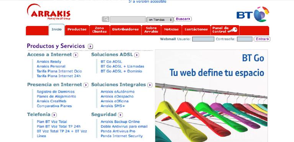Open the Productos y Servicios heading
294x142 pixels.
(56, 46)
